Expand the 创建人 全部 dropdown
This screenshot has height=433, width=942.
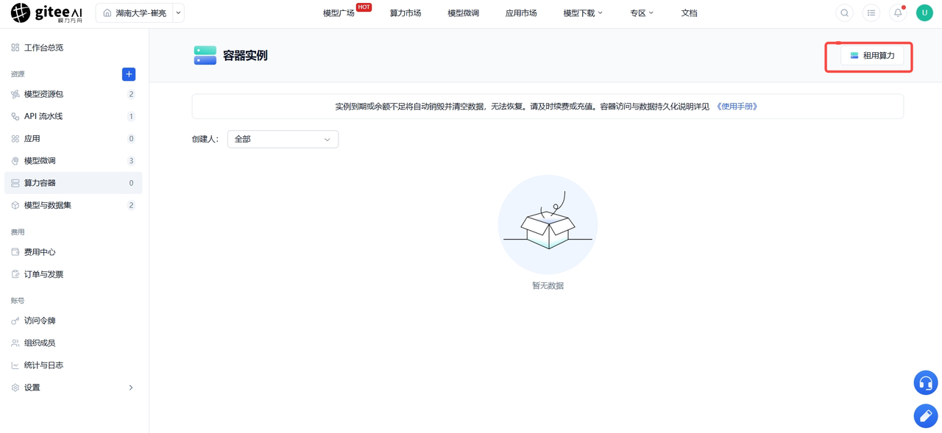pos(283,139)
